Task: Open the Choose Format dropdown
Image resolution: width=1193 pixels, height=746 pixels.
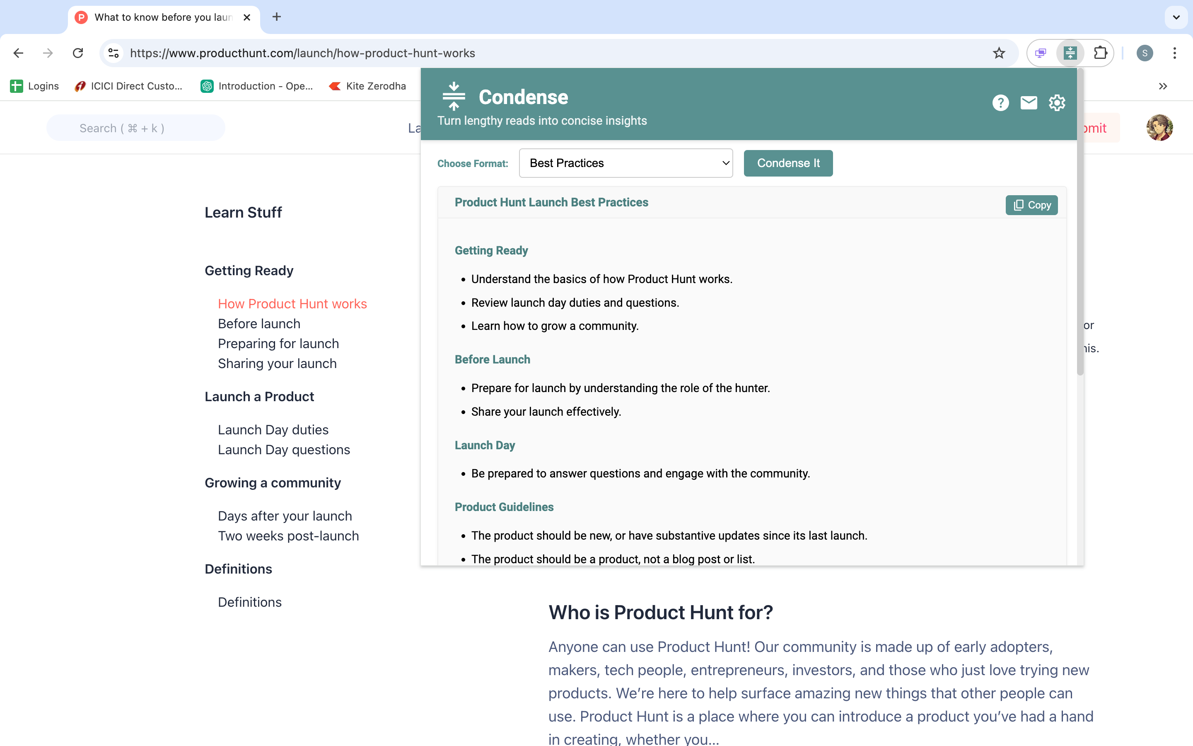Action: [x=625, y=163]
